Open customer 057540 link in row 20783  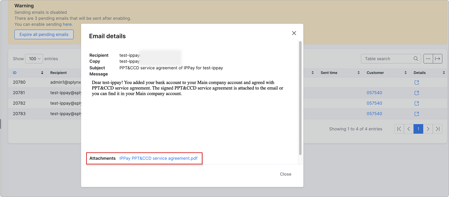click(374, 114)
